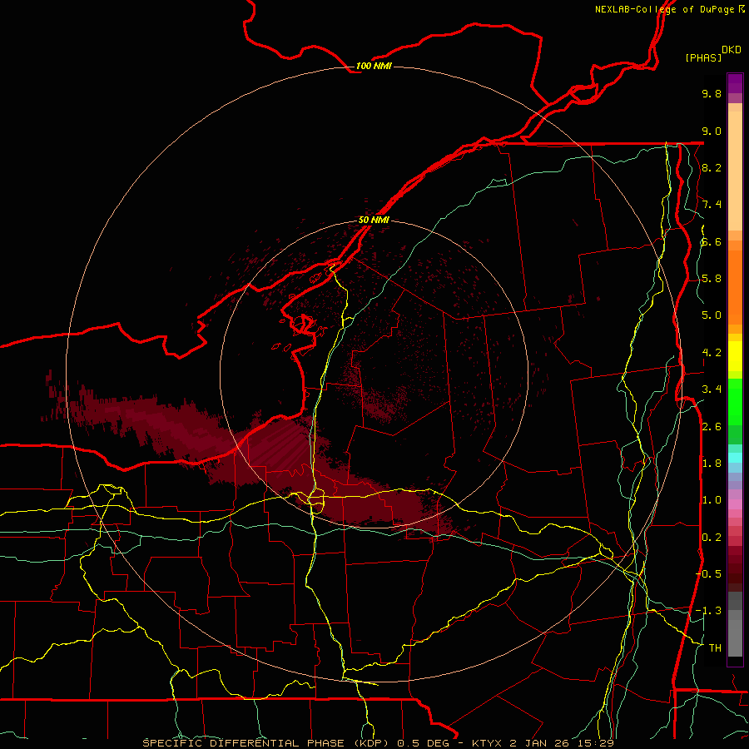Image resolution: width=749 pixels, height=749 pixels.
Task: Click the -0.5 value on color scale
Action: pyautogui.click(x=708, y=574)
